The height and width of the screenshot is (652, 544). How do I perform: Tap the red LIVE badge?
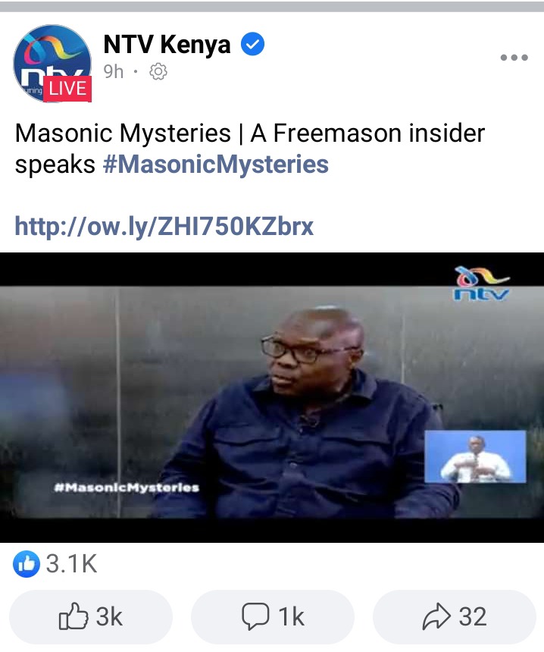[x=67, y=89]
